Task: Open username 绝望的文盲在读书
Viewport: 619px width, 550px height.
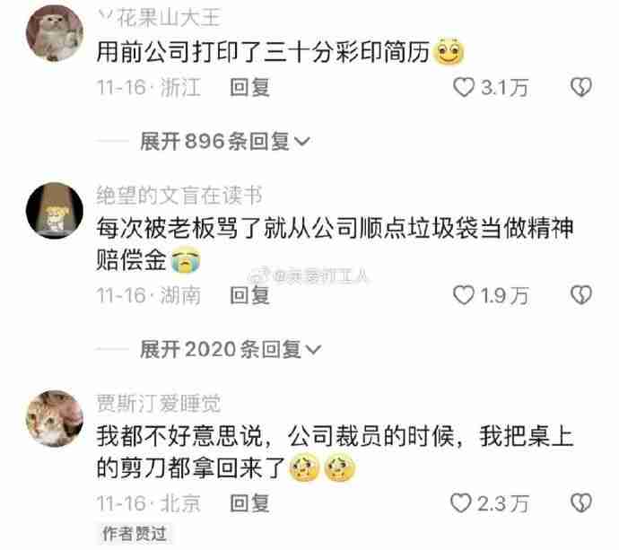Action: coord(179,196)
